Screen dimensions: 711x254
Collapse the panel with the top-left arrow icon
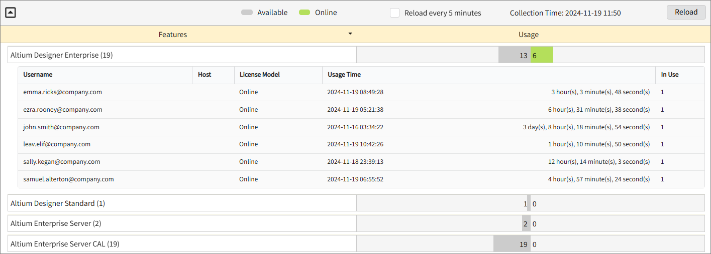tap(11, 13)
